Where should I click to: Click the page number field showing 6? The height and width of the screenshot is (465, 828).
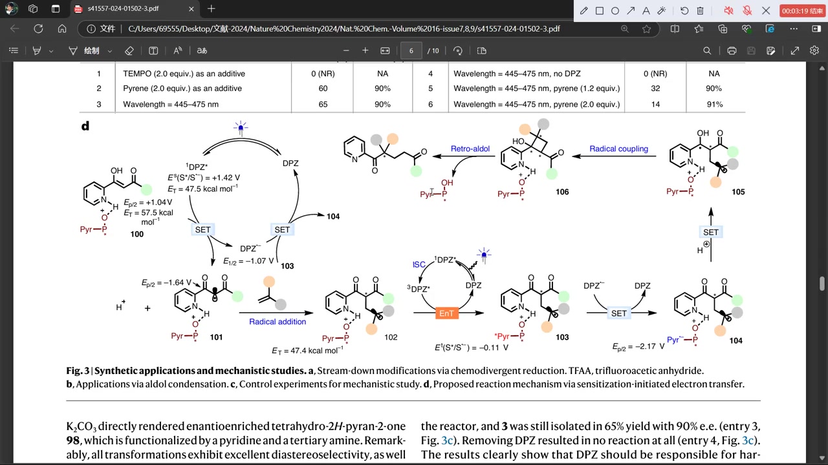click(x=411, y=50)
